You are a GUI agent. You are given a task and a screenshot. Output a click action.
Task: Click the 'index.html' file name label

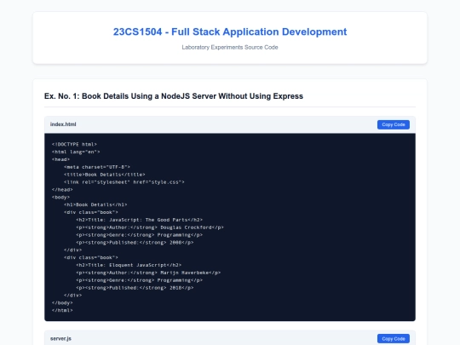(x=63, y=124)
